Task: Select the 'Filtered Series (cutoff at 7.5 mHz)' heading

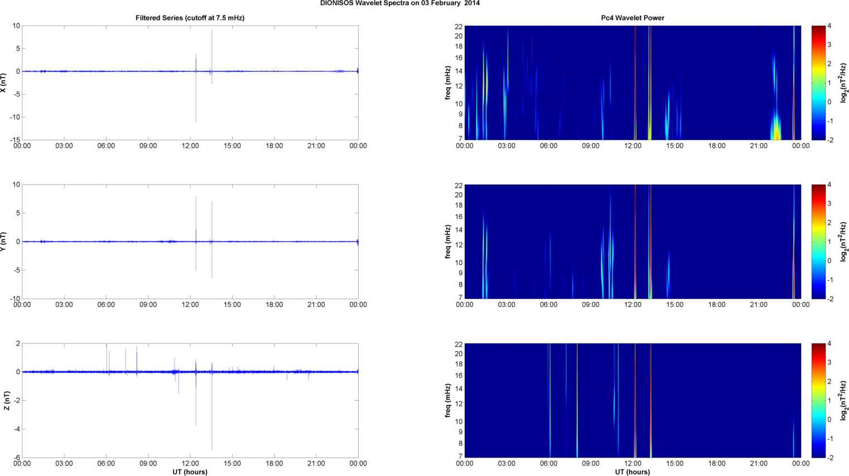Action: pos(190,18)
